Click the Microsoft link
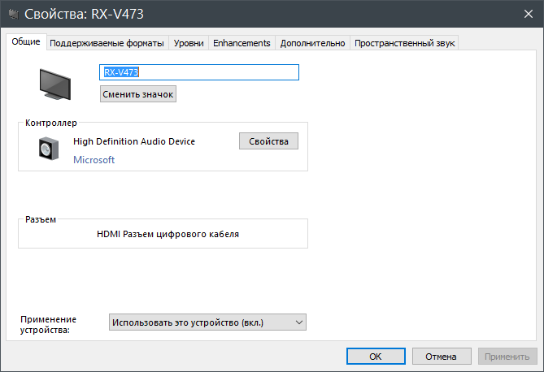 (94, 160)
